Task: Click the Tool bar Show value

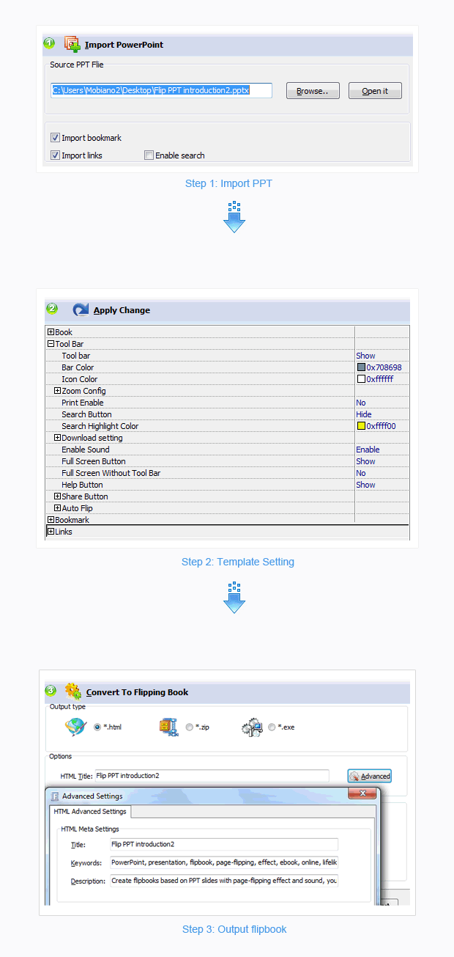Action: point(365,356)
